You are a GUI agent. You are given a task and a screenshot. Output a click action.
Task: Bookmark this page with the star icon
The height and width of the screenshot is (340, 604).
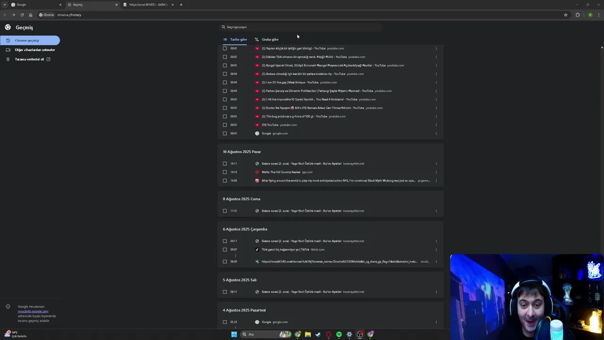tap(566, 15)
